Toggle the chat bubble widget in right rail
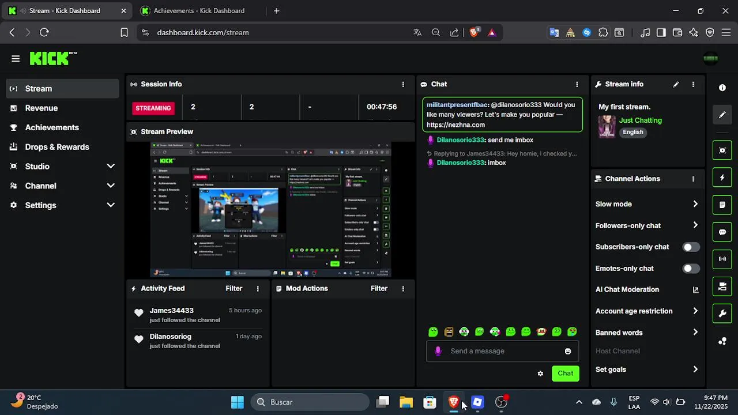Image resolution: width=738 pixels, height=415 pixels. pos(722,232)
